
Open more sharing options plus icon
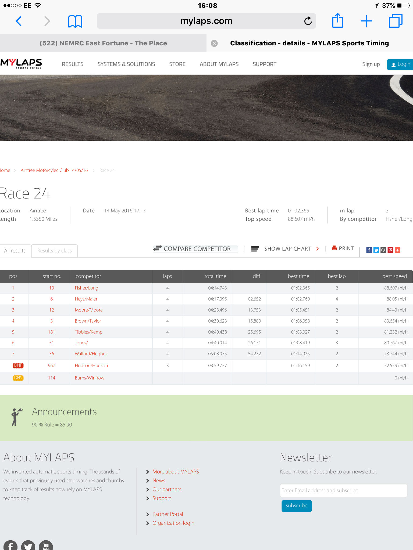[398, 250]
